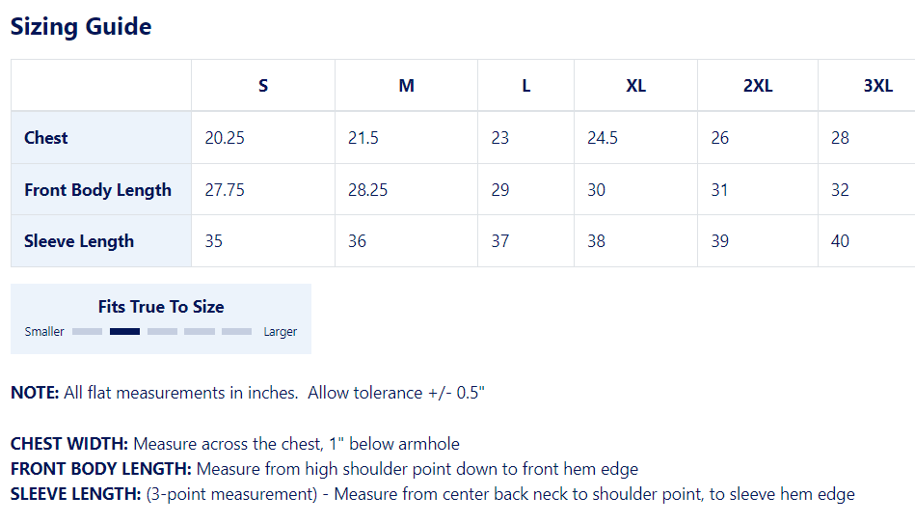
Task: Click the Sizing Guide heading
Action: point(81,27)
